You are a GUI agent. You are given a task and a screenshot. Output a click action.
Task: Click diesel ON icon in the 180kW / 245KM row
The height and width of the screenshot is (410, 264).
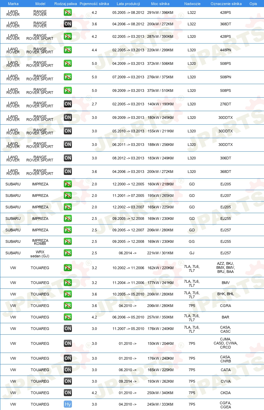pos(68,118)
